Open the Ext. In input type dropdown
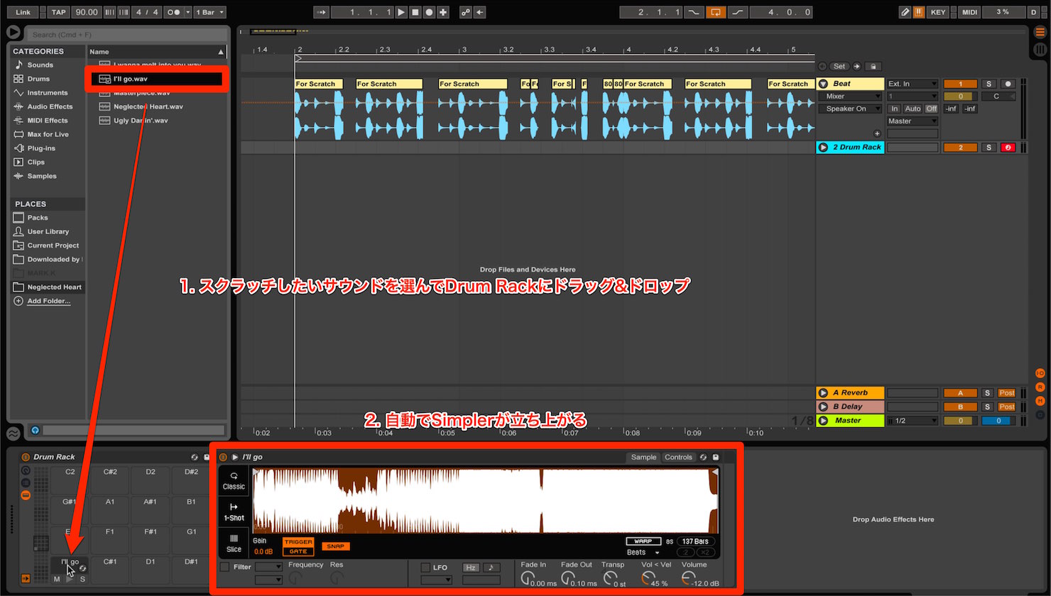The image size is (1051, 596). click(913, 84)
